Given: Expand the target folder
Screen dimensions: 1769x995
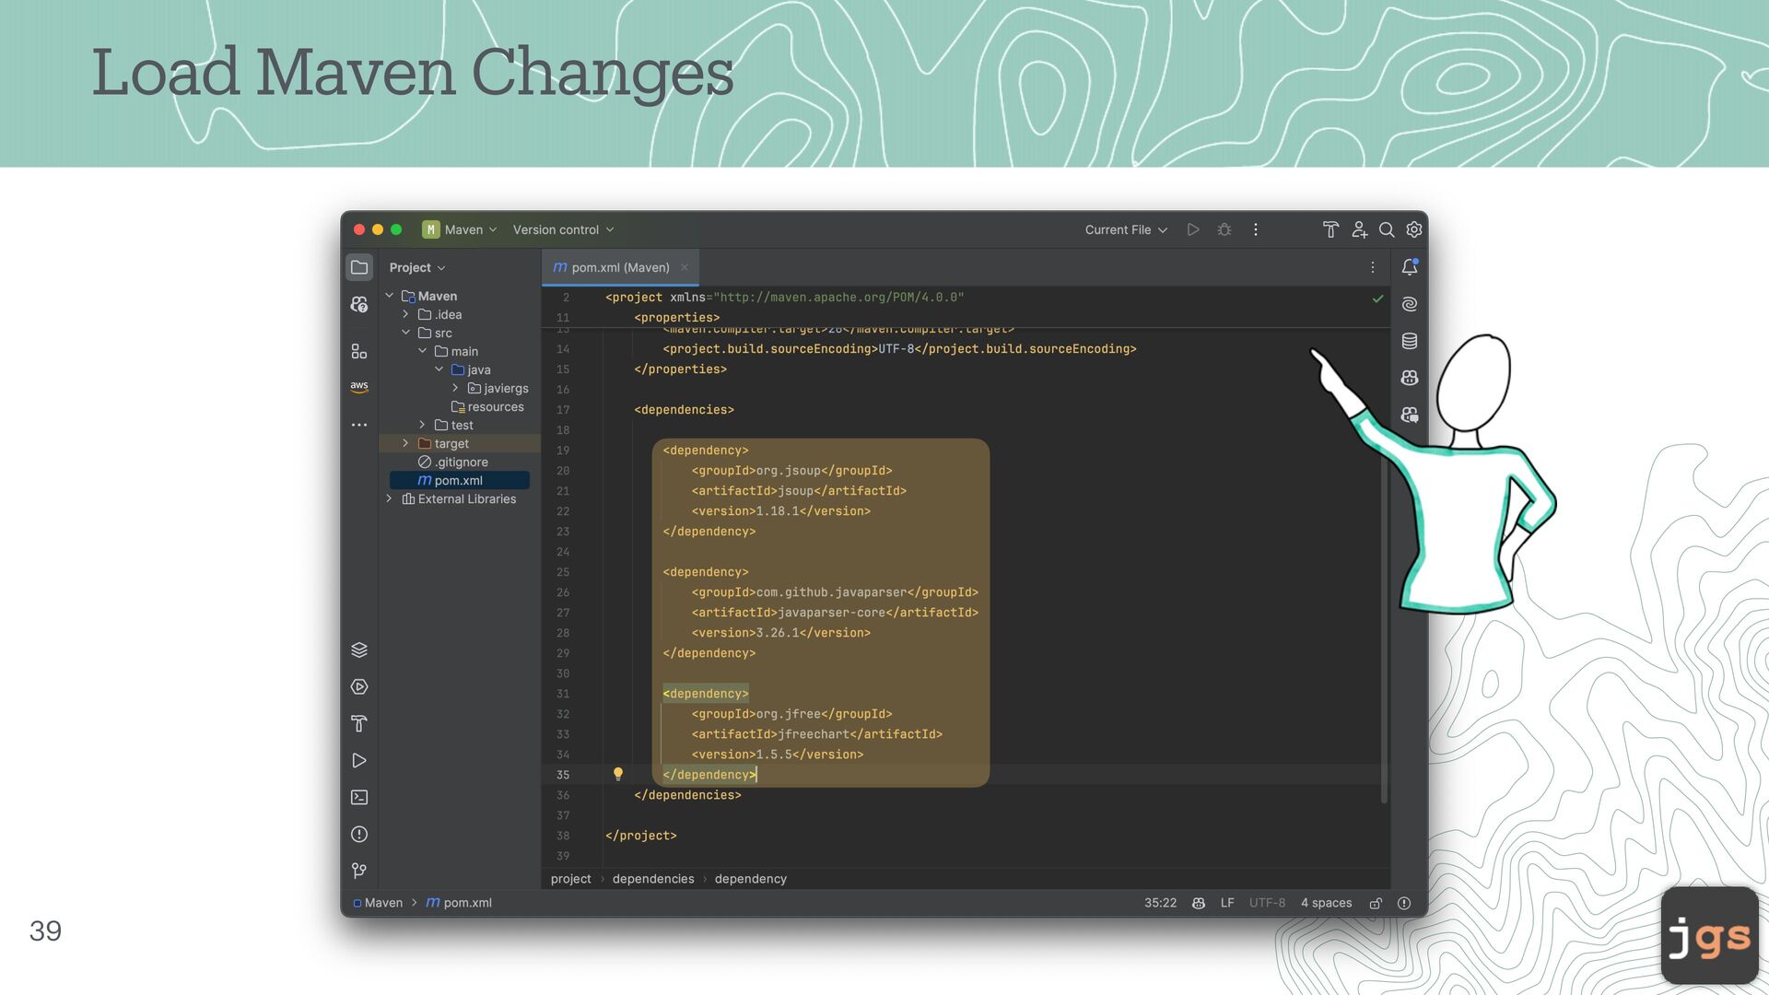Looking at the screenshot, I should (x=405, y=443).
